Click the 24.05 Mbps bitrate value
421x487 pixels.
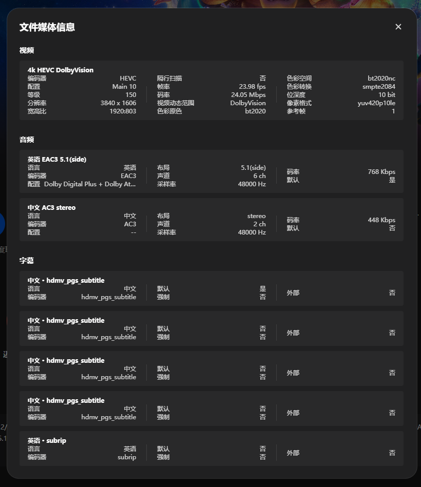coord(248,95)
